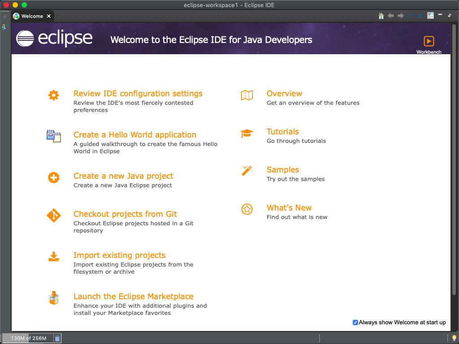Viewport: 459px width, 344px height.
Task: Click the plus icon for new Java project
Action: 54,177
